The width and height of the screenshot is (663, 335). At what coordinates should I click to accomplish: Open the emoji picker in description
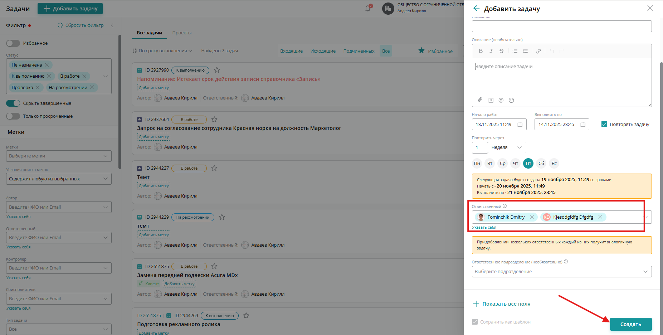511,100
